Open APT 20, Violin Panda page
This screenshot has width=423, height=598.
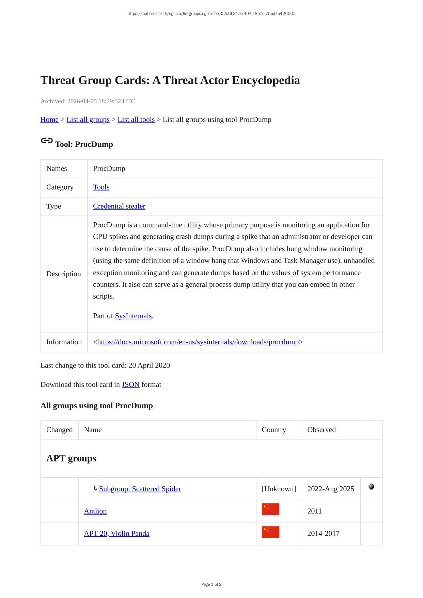point(116,534)
